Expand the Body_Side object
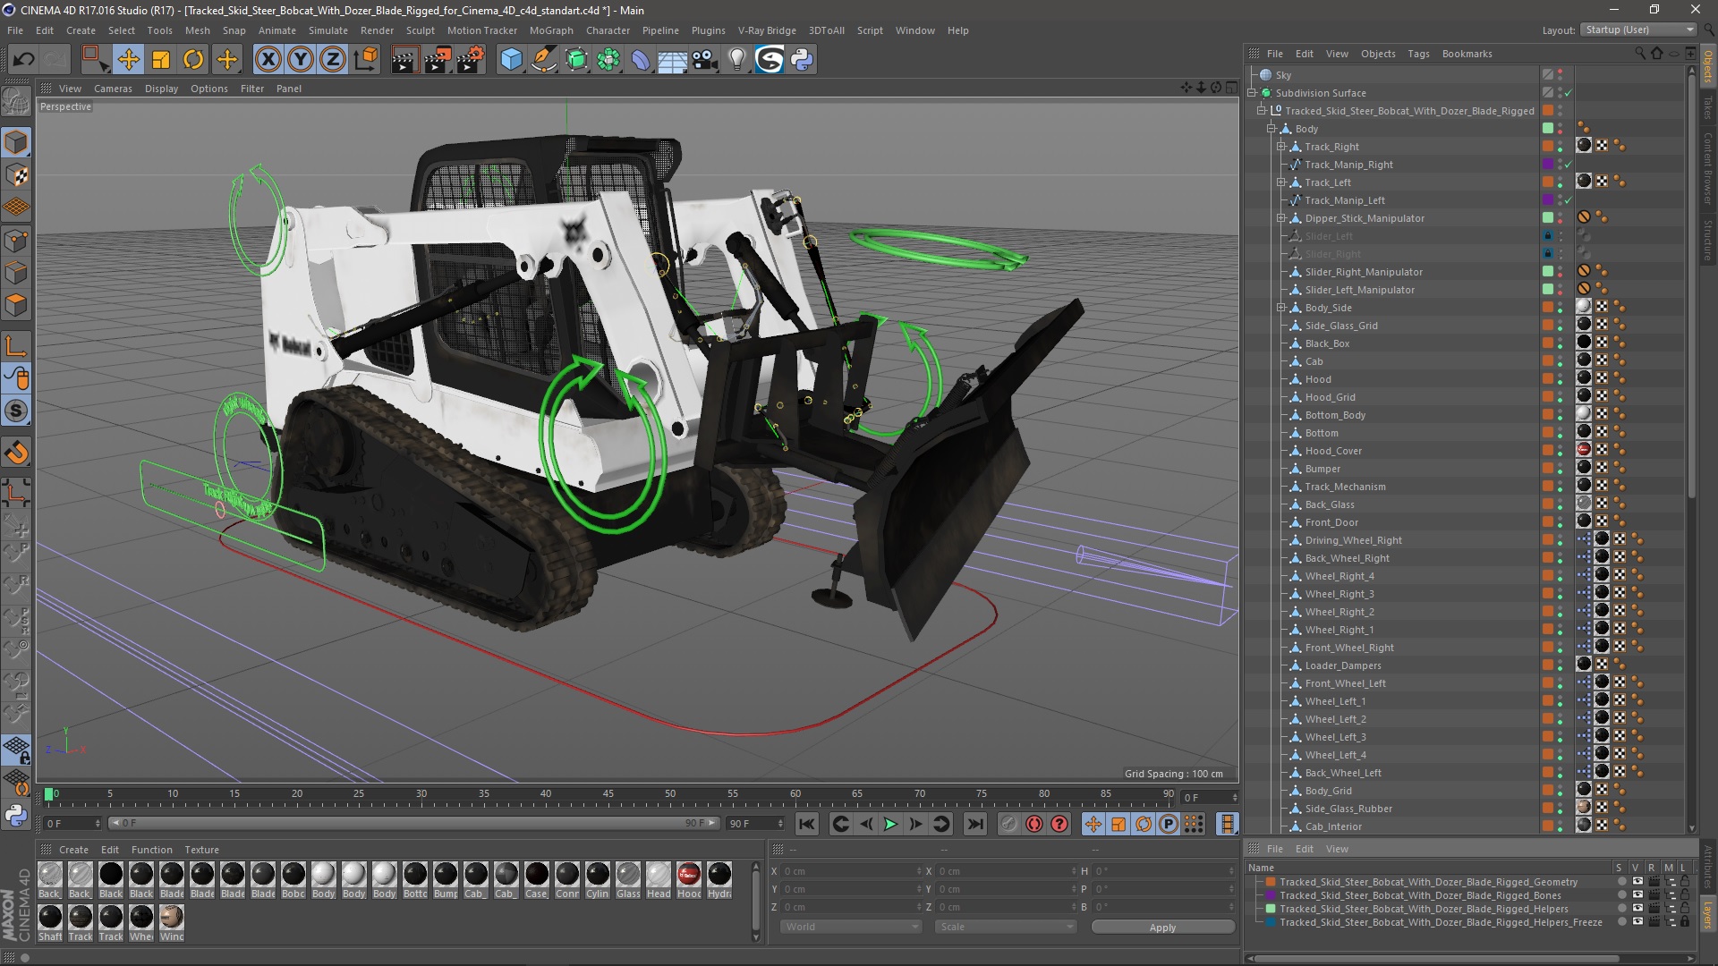 1280,308
